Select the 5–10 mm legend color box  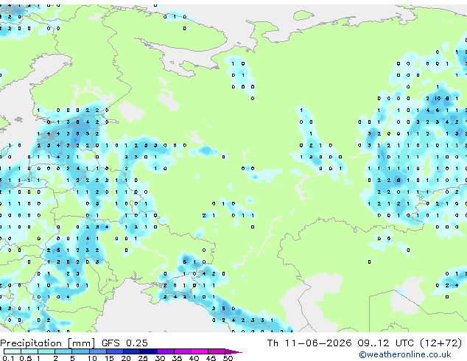tap(80, 351)
